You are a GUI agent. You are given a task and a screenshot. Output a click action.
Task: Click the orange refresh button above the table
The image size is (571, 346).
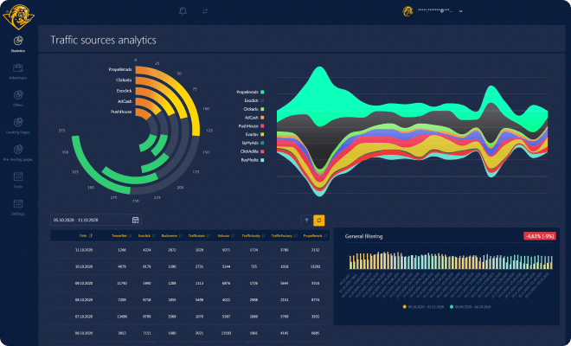tap(319, 221)
